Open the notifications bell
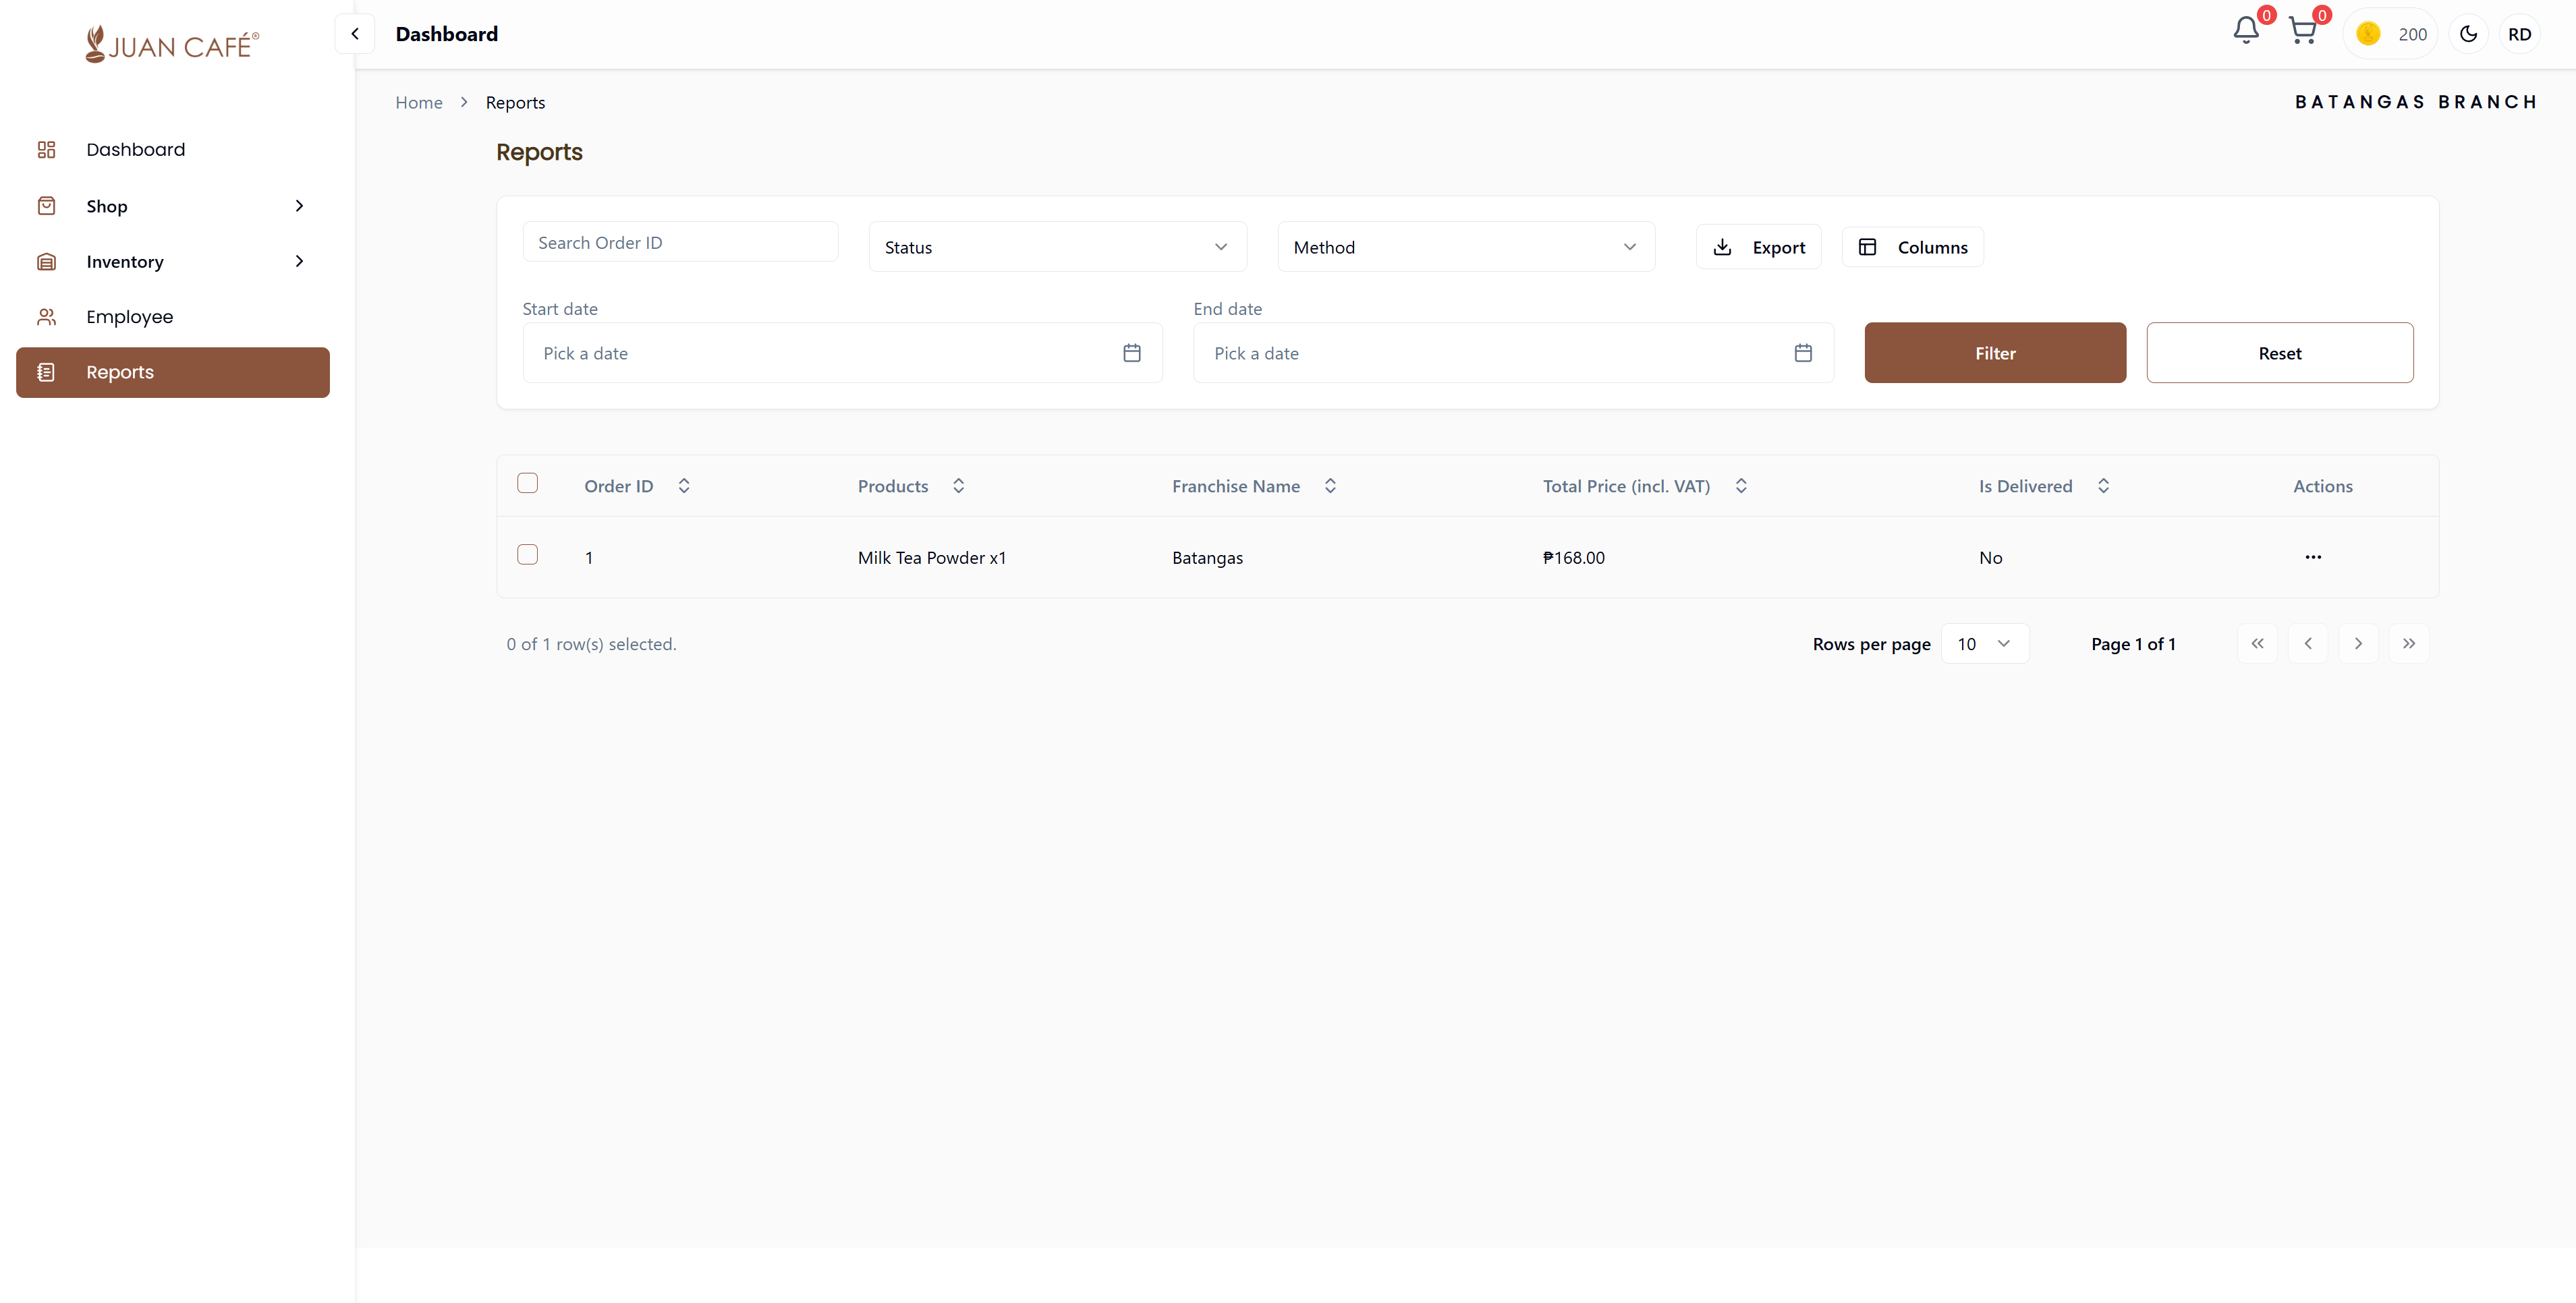This screenshot has height=1303, width=2576. coord(2246,32)
